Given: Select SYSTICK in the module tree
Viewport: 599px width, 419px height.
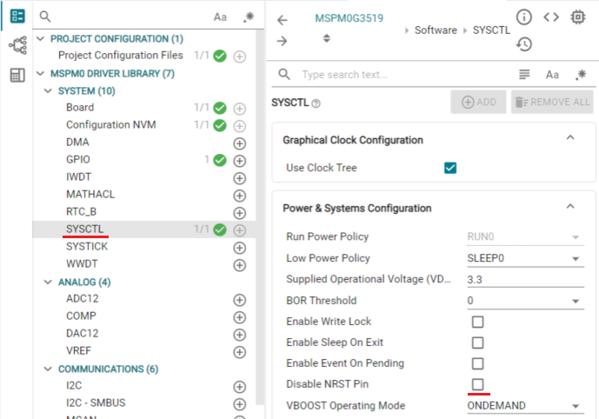Looking at the screenshot, I should 87,247.
